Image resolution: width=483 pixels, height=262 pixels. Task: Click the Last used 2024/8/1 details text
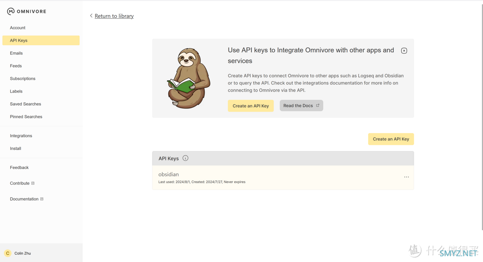point(202,182)
